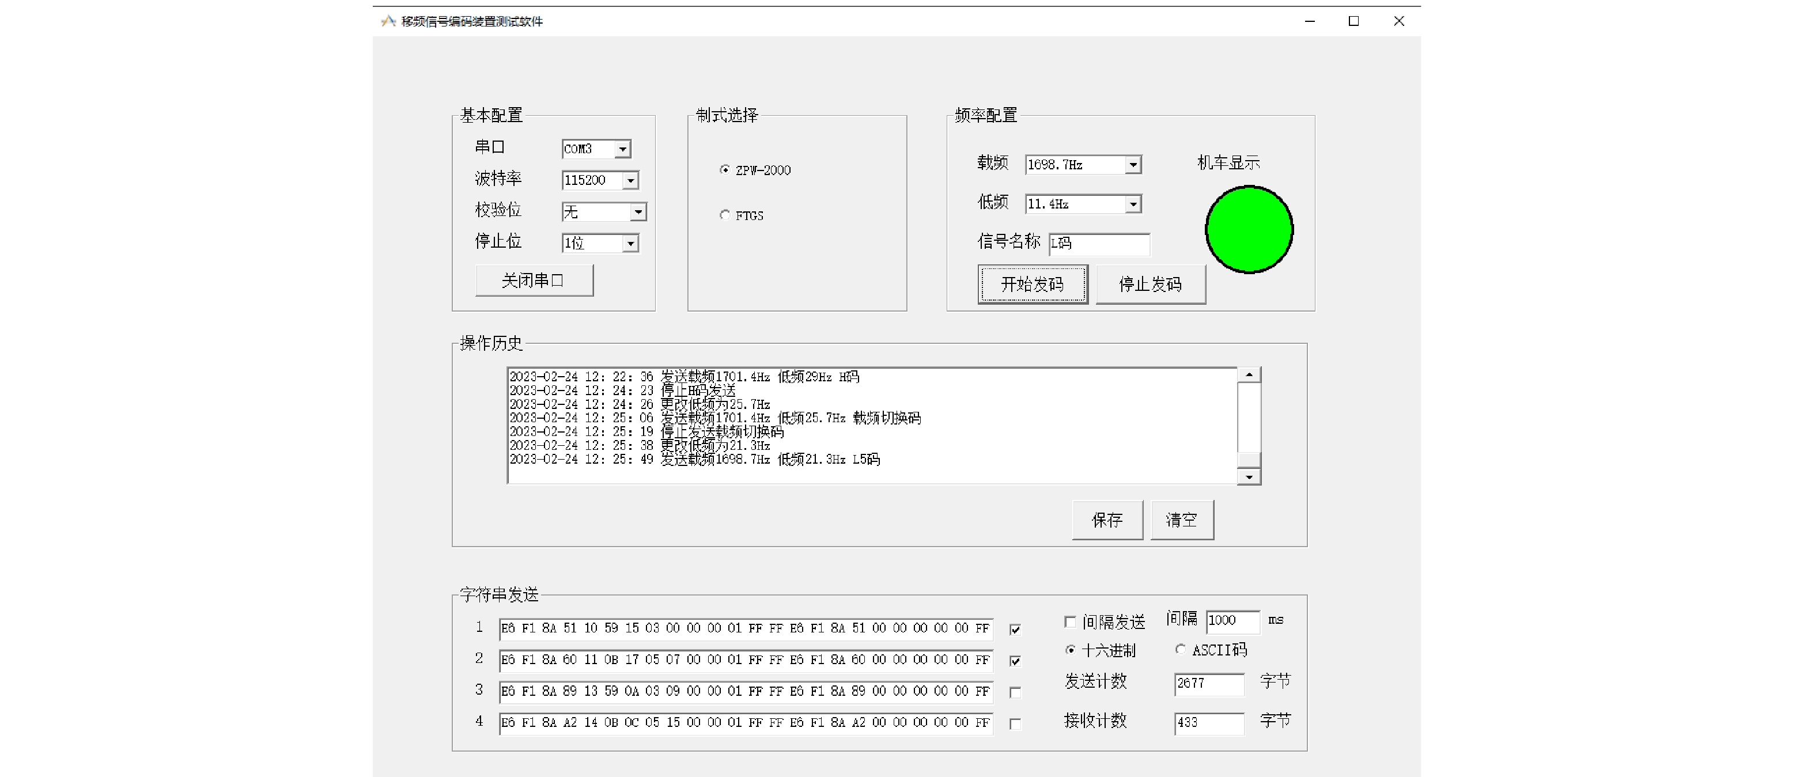
Task: Clear the history with 清空 button
Action: 1182,520
